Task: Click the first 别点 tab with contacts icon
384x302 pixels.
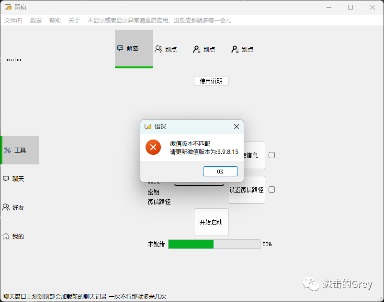Action: tap(166, 49)
